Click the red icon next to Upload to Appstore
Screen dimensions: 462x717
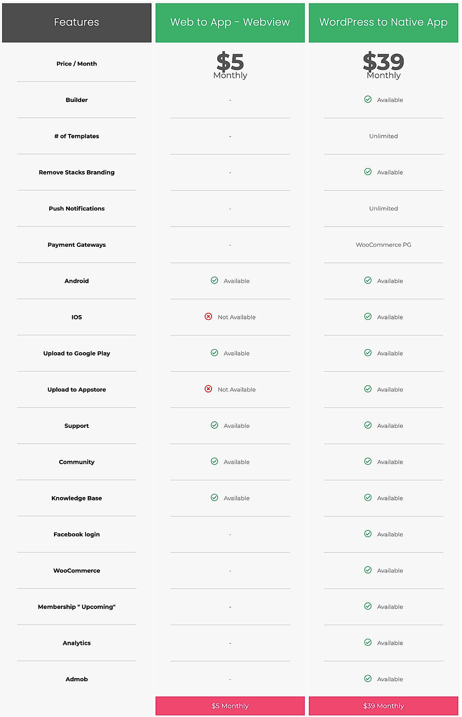click(209, 389)
